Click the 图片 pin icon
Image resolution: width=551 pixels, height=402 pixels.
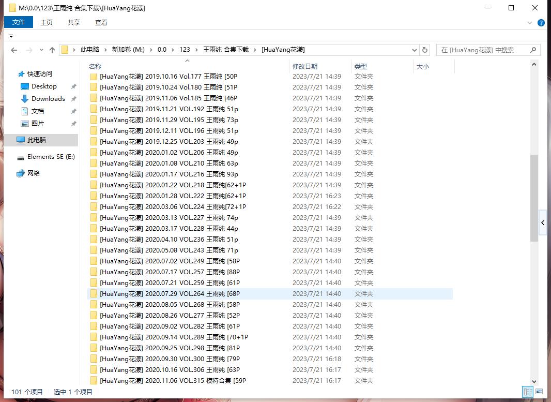coord(74,124)
